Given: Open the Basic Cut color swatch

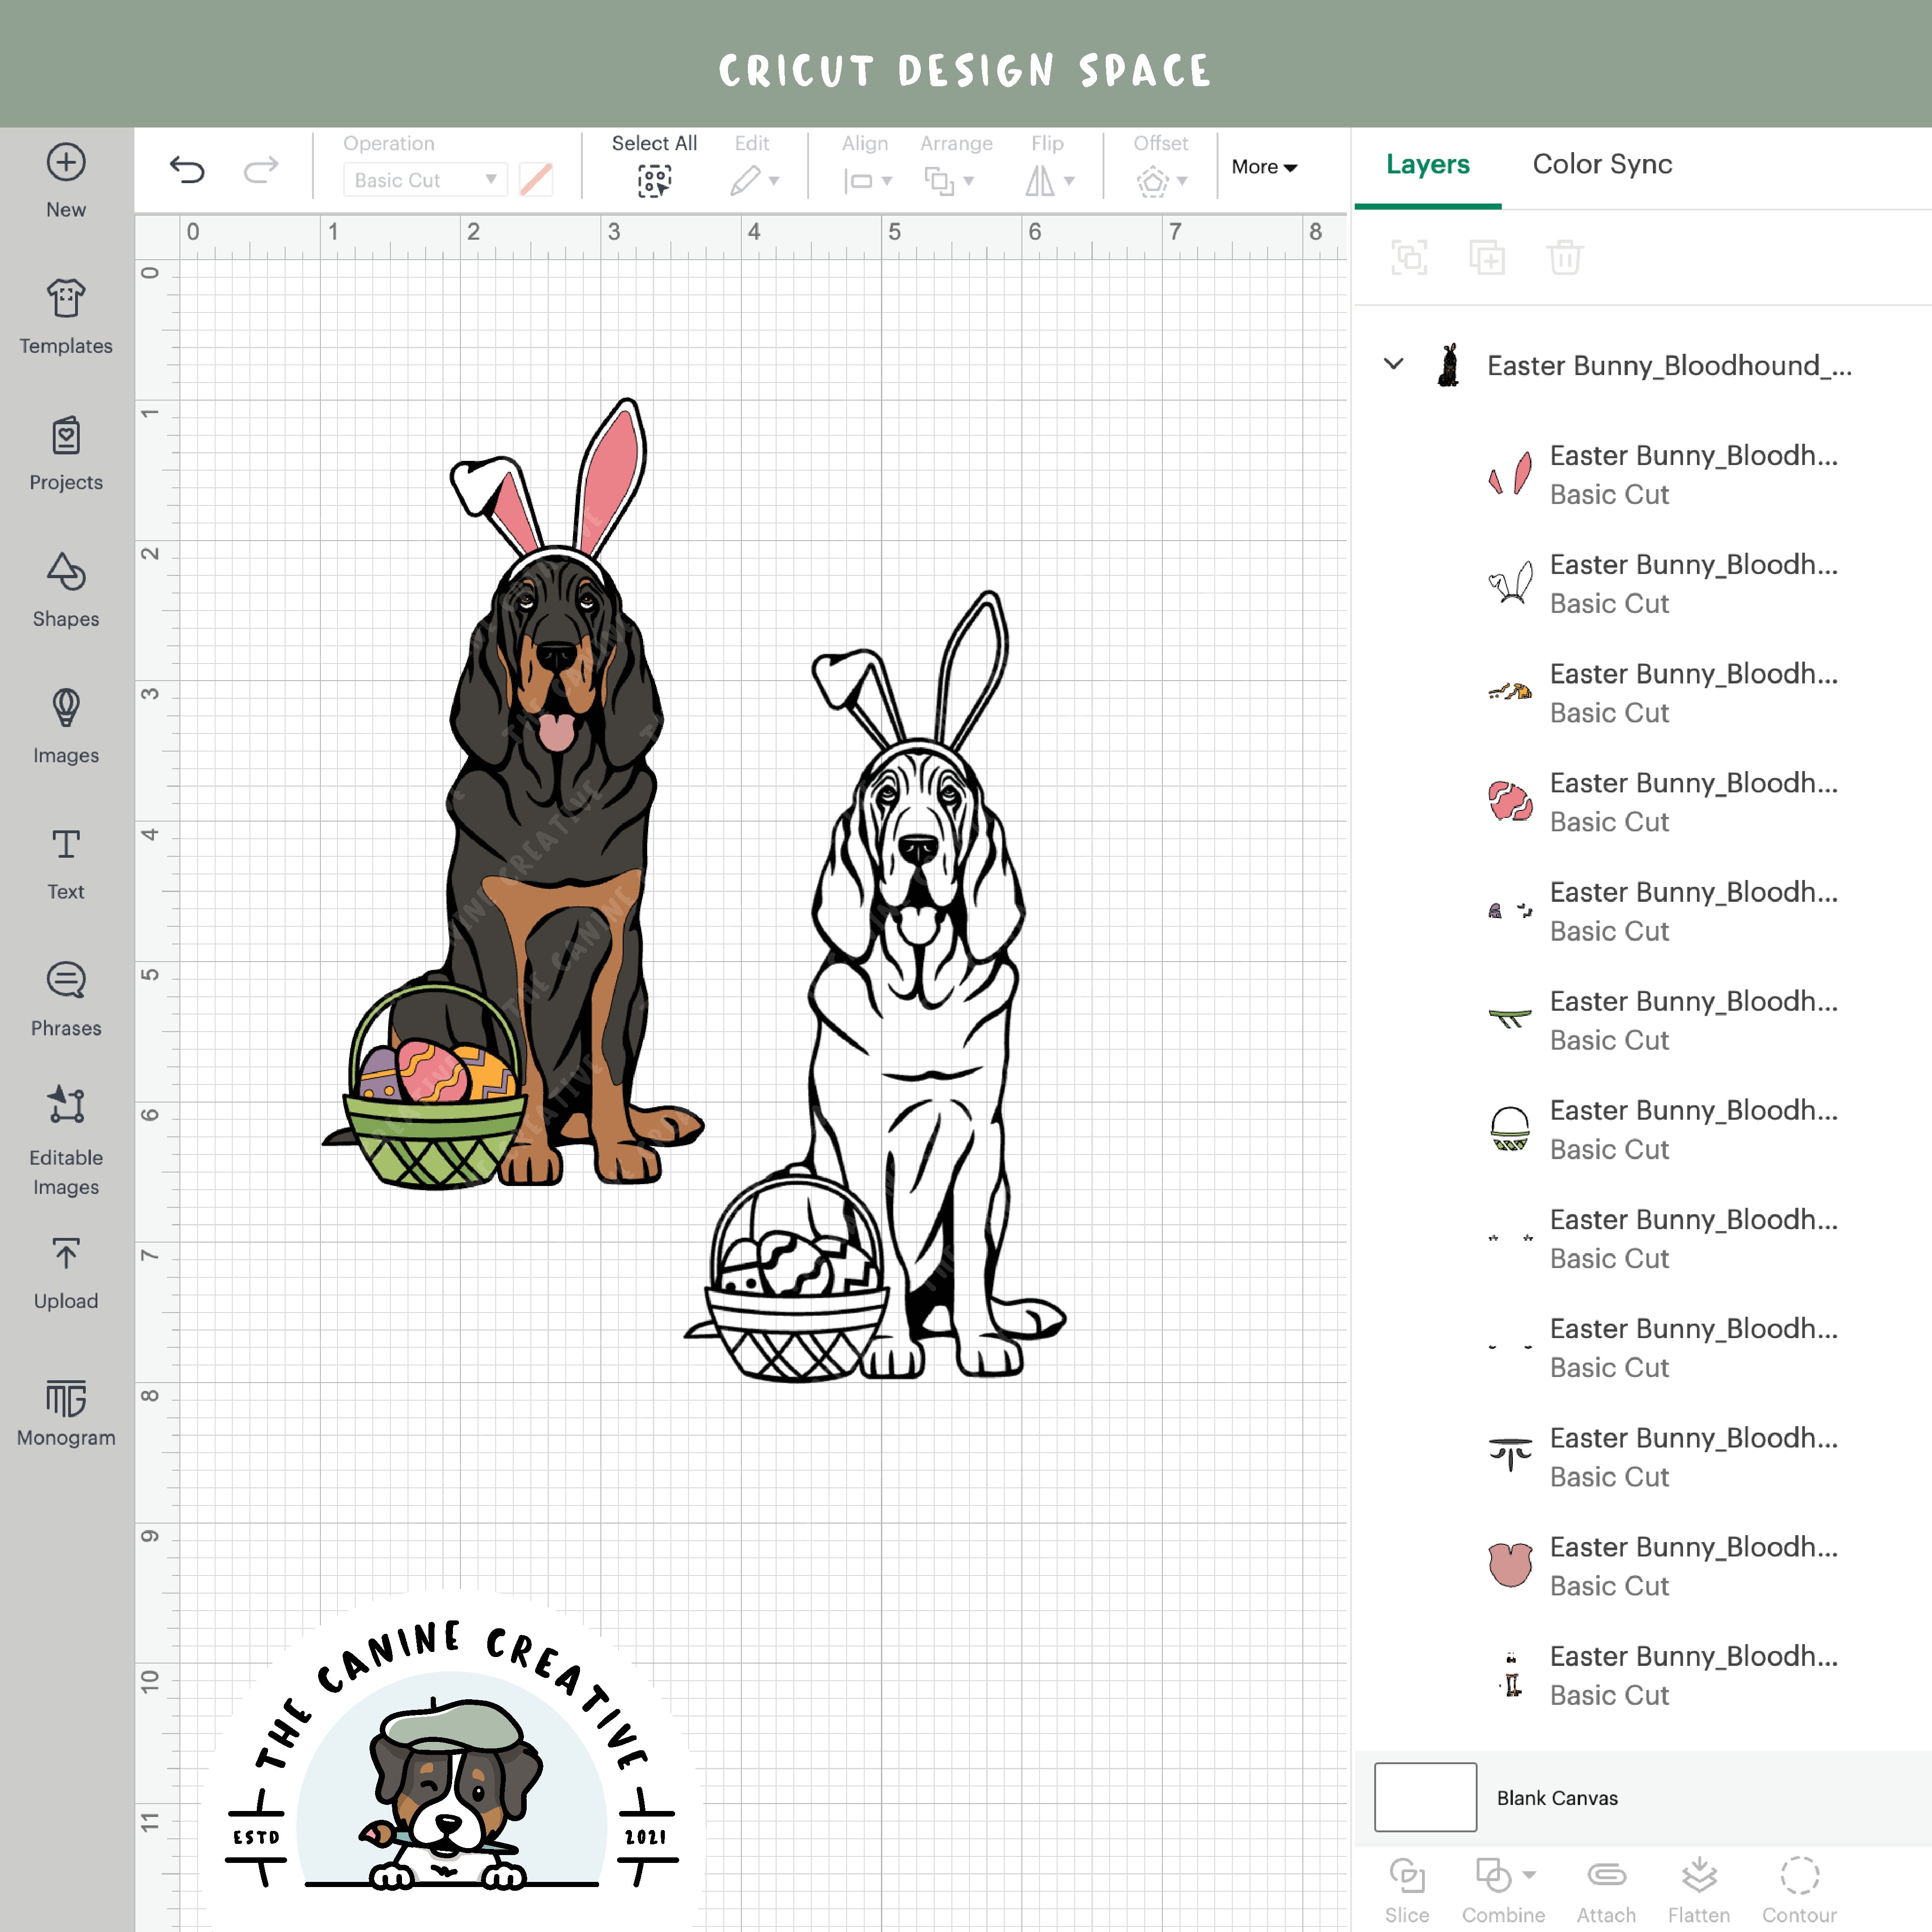Looking at the screenshot, I should click(x=537, y=180).
